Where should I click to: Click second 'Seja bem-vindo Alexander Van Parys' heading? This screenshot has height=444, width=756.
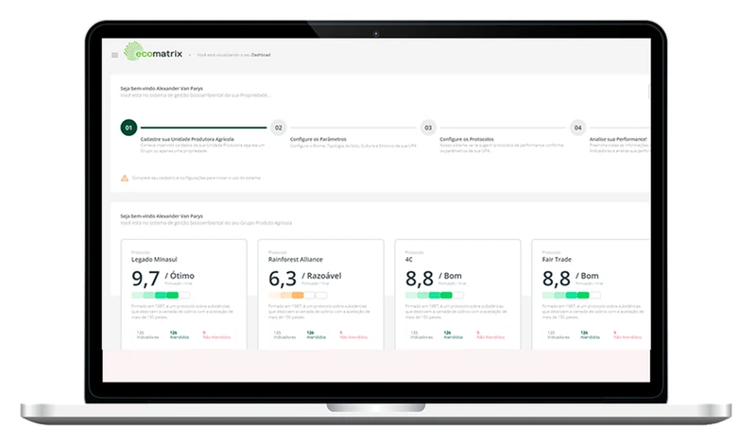162,216
